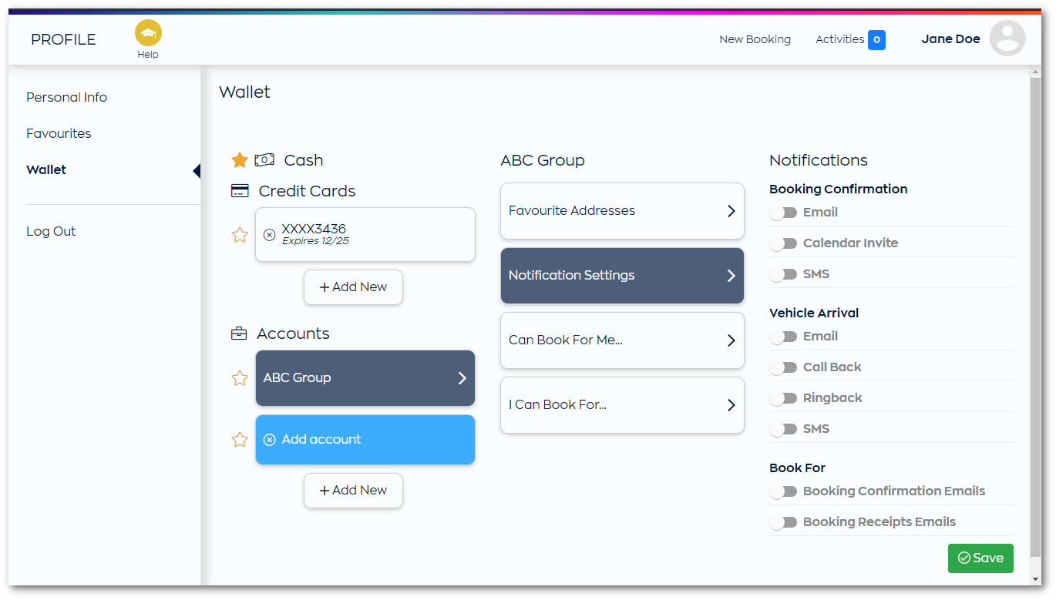The image size is (1056, 600).
Task: Click the Accounts briefcase icon
Action: pyautogui.click(x=239, y=334)
